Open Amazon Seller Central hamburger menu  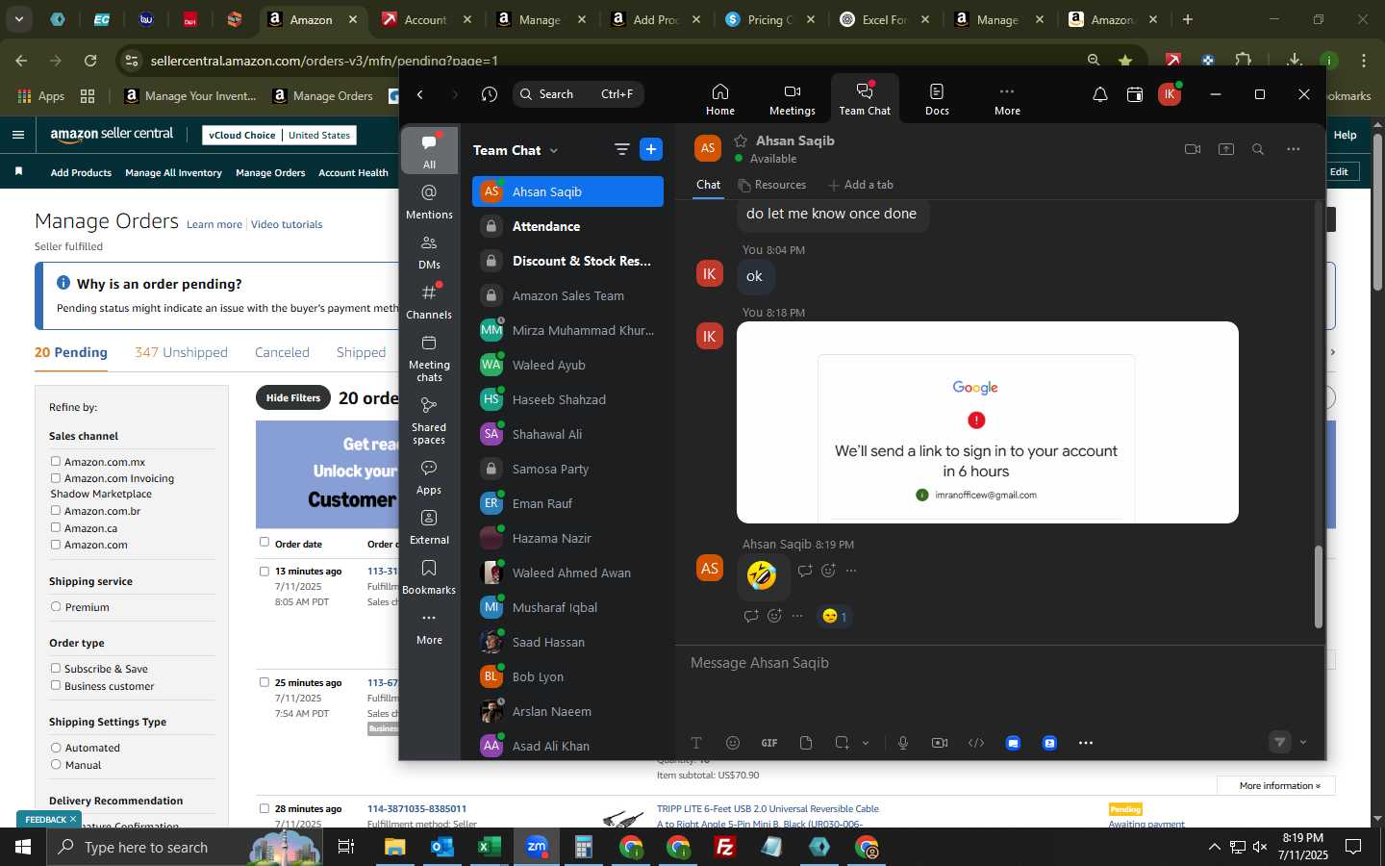point(17,135)
